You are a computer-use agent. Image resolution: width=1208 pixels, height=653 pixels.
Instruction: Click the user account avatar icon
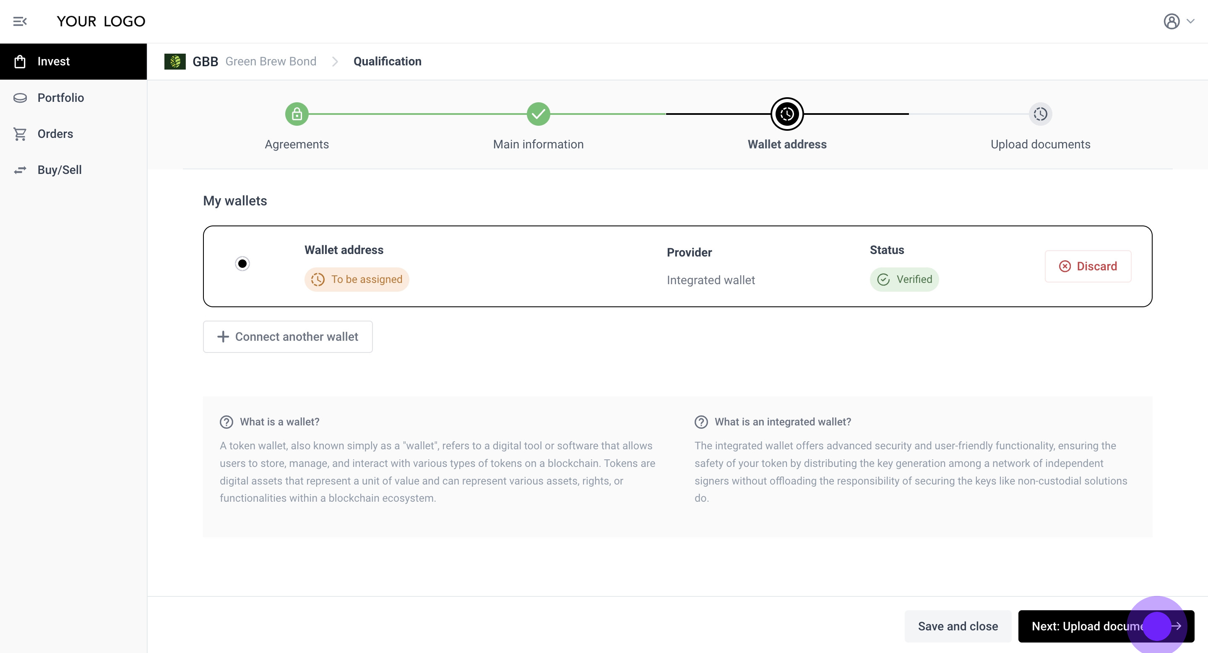click(1171, 21)
